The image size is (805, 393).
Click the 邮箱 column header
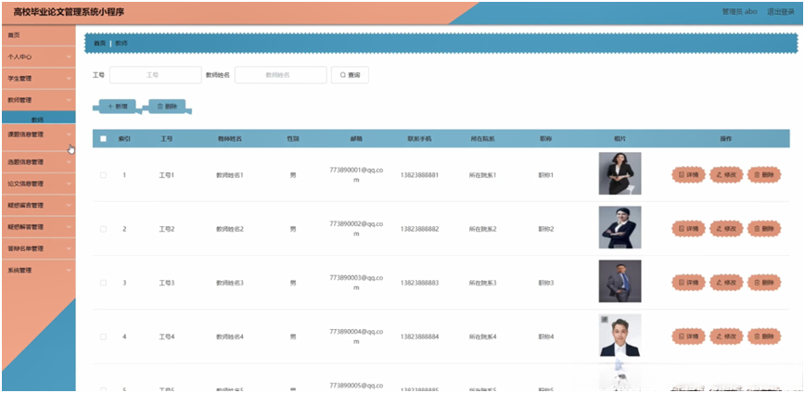point(356,138)
